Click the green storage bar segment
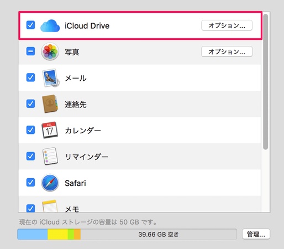The height and width of the screenshot is (249, 284). tap(71, 234)
